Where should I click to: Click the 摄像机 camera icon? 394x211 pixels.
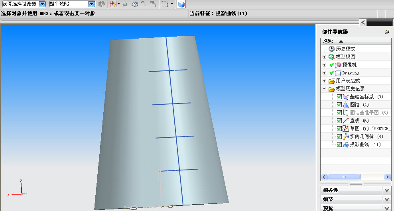pos(338,65)
